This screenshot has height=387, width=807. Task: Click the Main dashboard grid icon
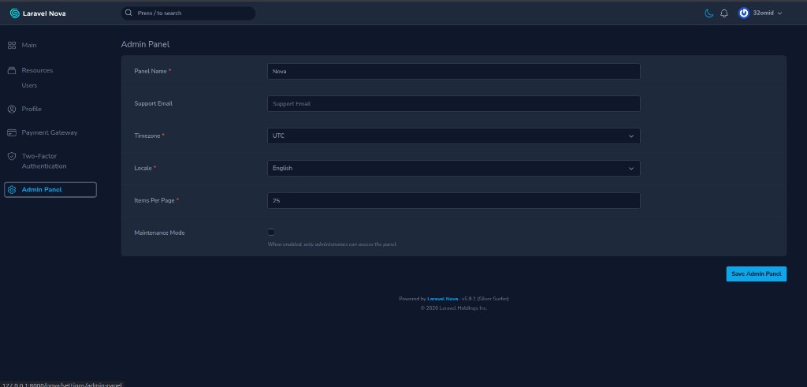(x=12, y=45)
